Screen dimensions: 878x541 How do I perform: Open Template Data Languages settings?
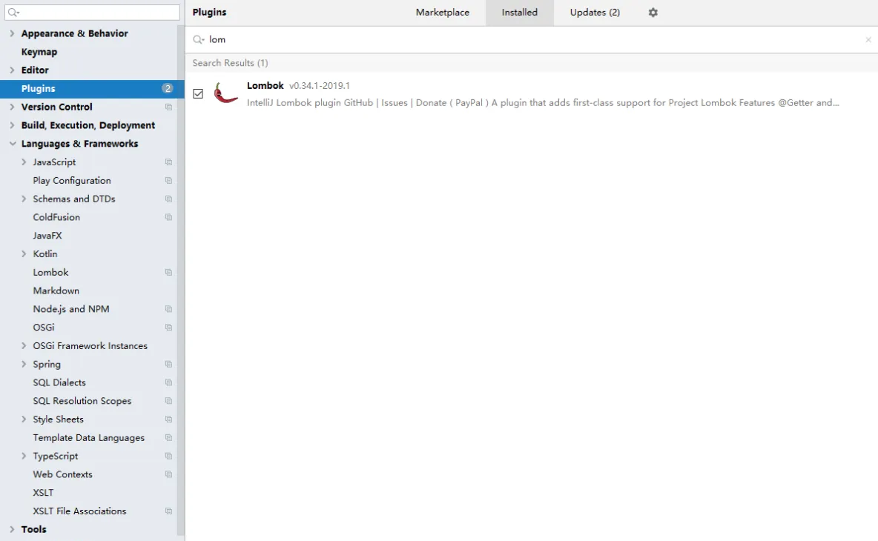[88, 438]
